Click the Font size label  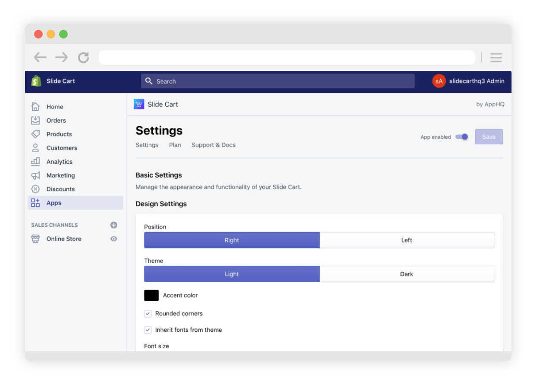tap(157, 346)
